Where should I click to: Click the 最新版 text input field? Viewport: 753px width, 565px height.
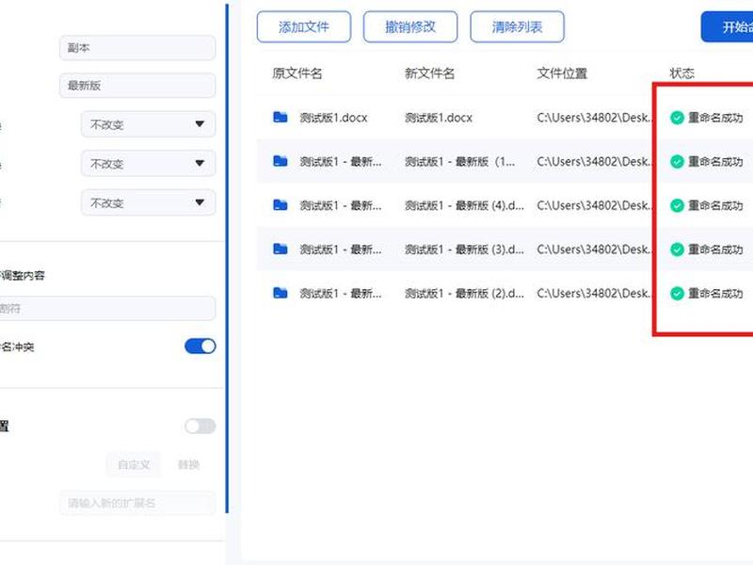(137, 86)
